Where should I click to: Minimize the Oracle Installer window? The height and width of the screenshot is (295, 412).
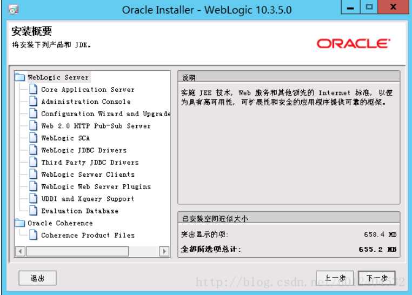[x=350, y=7]
